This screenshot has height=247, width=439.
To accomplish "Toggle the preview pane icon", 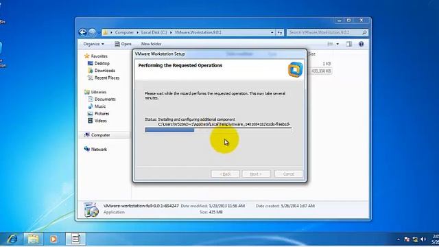I will pos(349,44).
